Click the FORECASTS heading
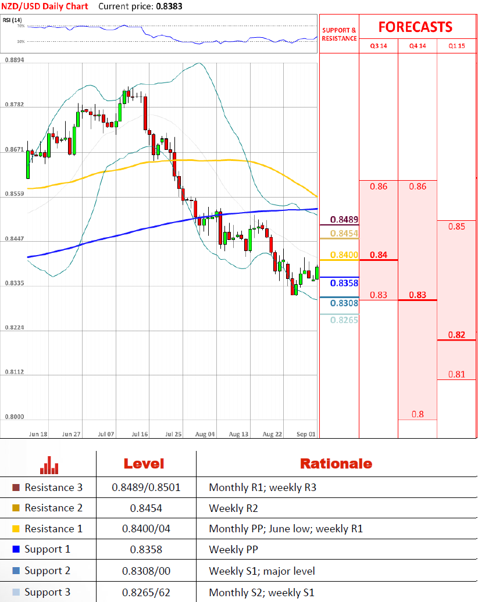This screenshot has height=602, width=478. coord(415,27)
